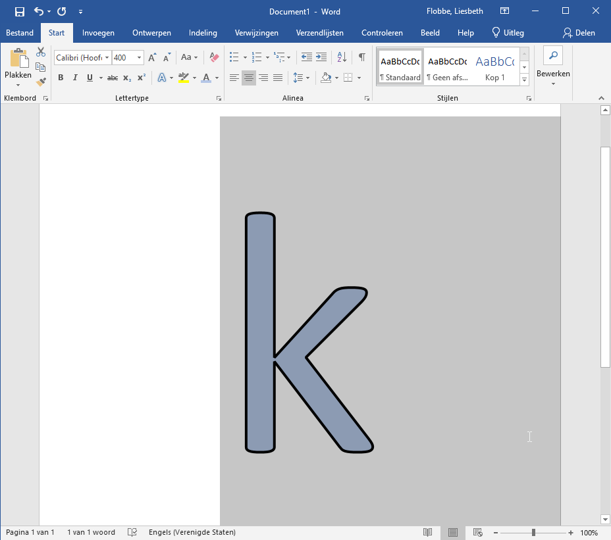Zoom out with the minus icon

tap(496, 533)
